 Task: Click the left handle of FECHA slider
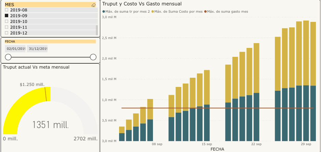click(x=8, y=57)
